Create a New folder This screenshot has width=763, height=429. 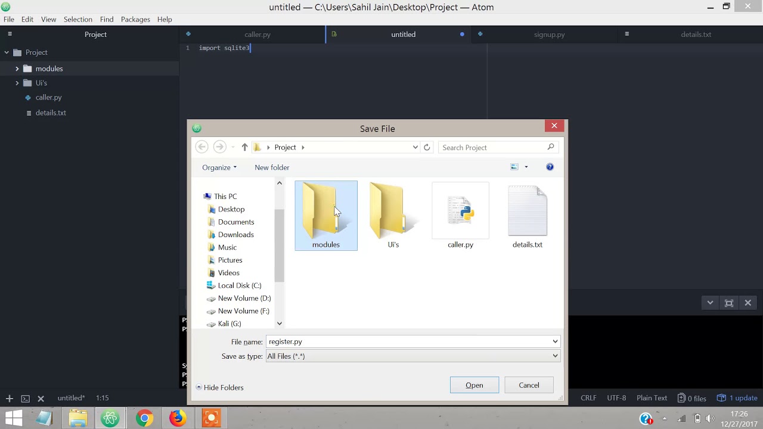click(x=272, y=167)
